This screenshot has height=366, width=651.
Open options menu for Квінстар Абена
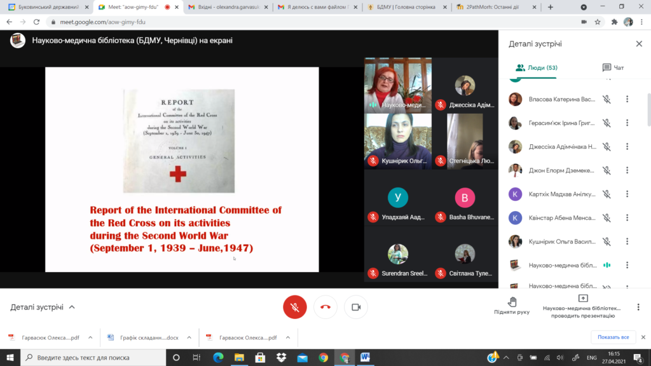point(627,217)
